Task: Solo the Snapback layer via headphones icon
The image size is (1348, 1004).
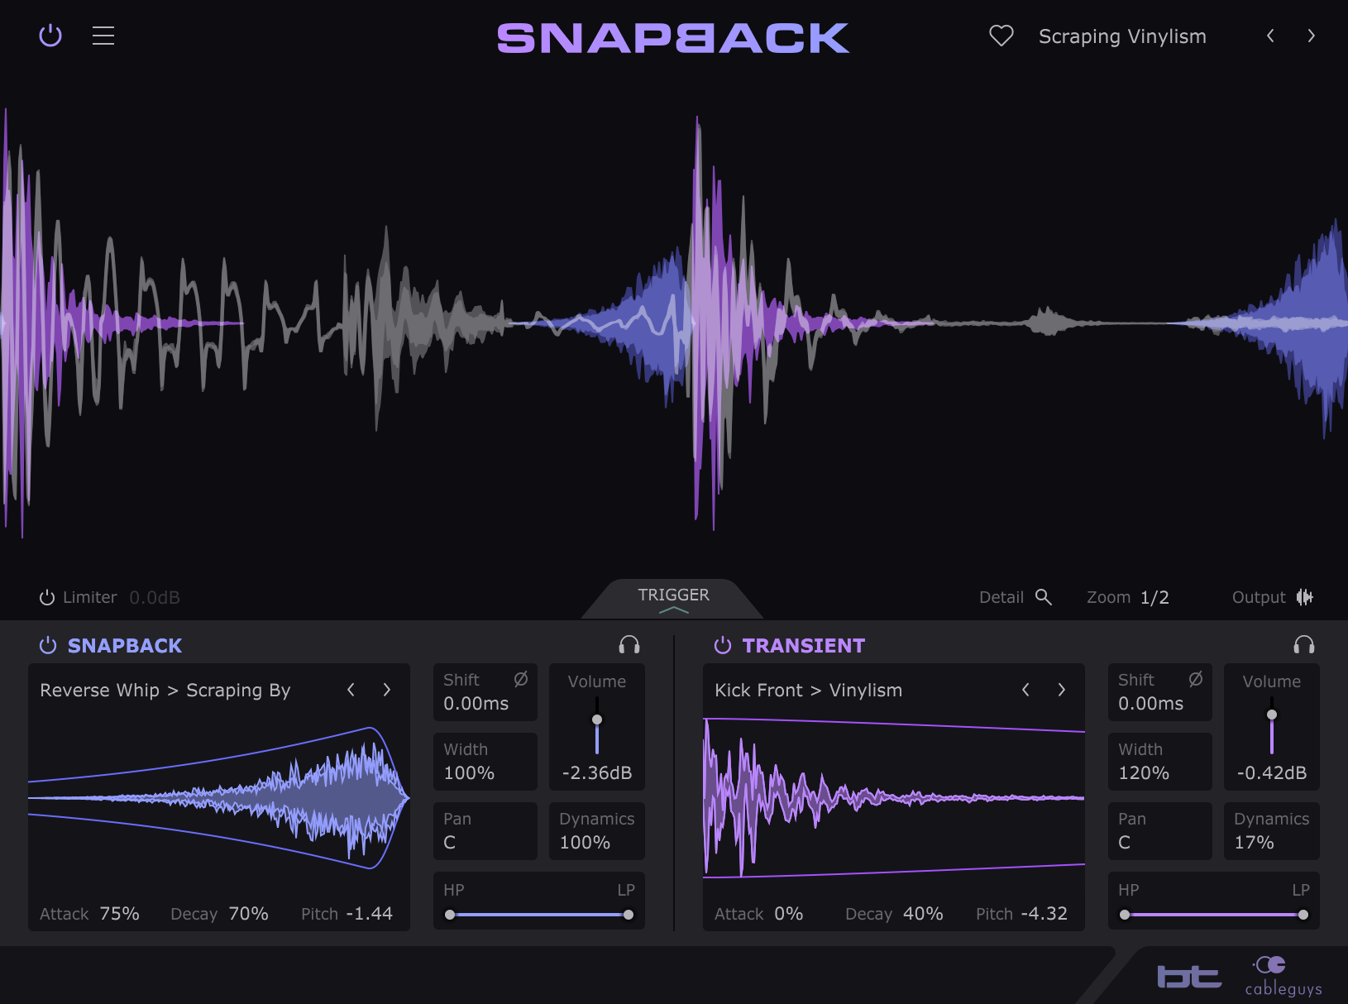Action: [x=629, y=644]
